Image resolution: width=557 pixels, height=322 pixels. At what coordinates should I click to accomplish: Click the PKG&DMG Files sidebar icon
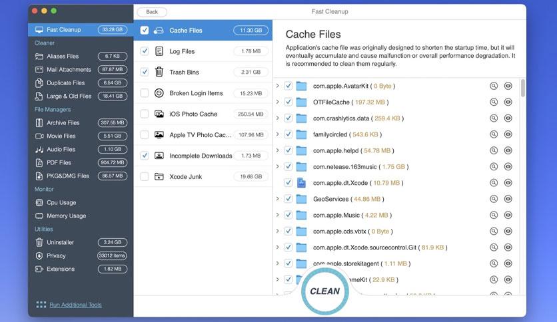click(x=39, y=176)
